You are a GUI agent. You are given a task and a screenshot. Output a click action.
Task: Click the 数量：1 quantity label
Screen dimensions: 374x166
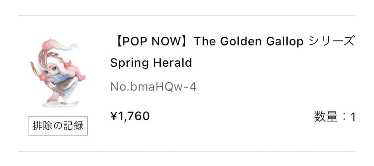[x=335, y=117]
